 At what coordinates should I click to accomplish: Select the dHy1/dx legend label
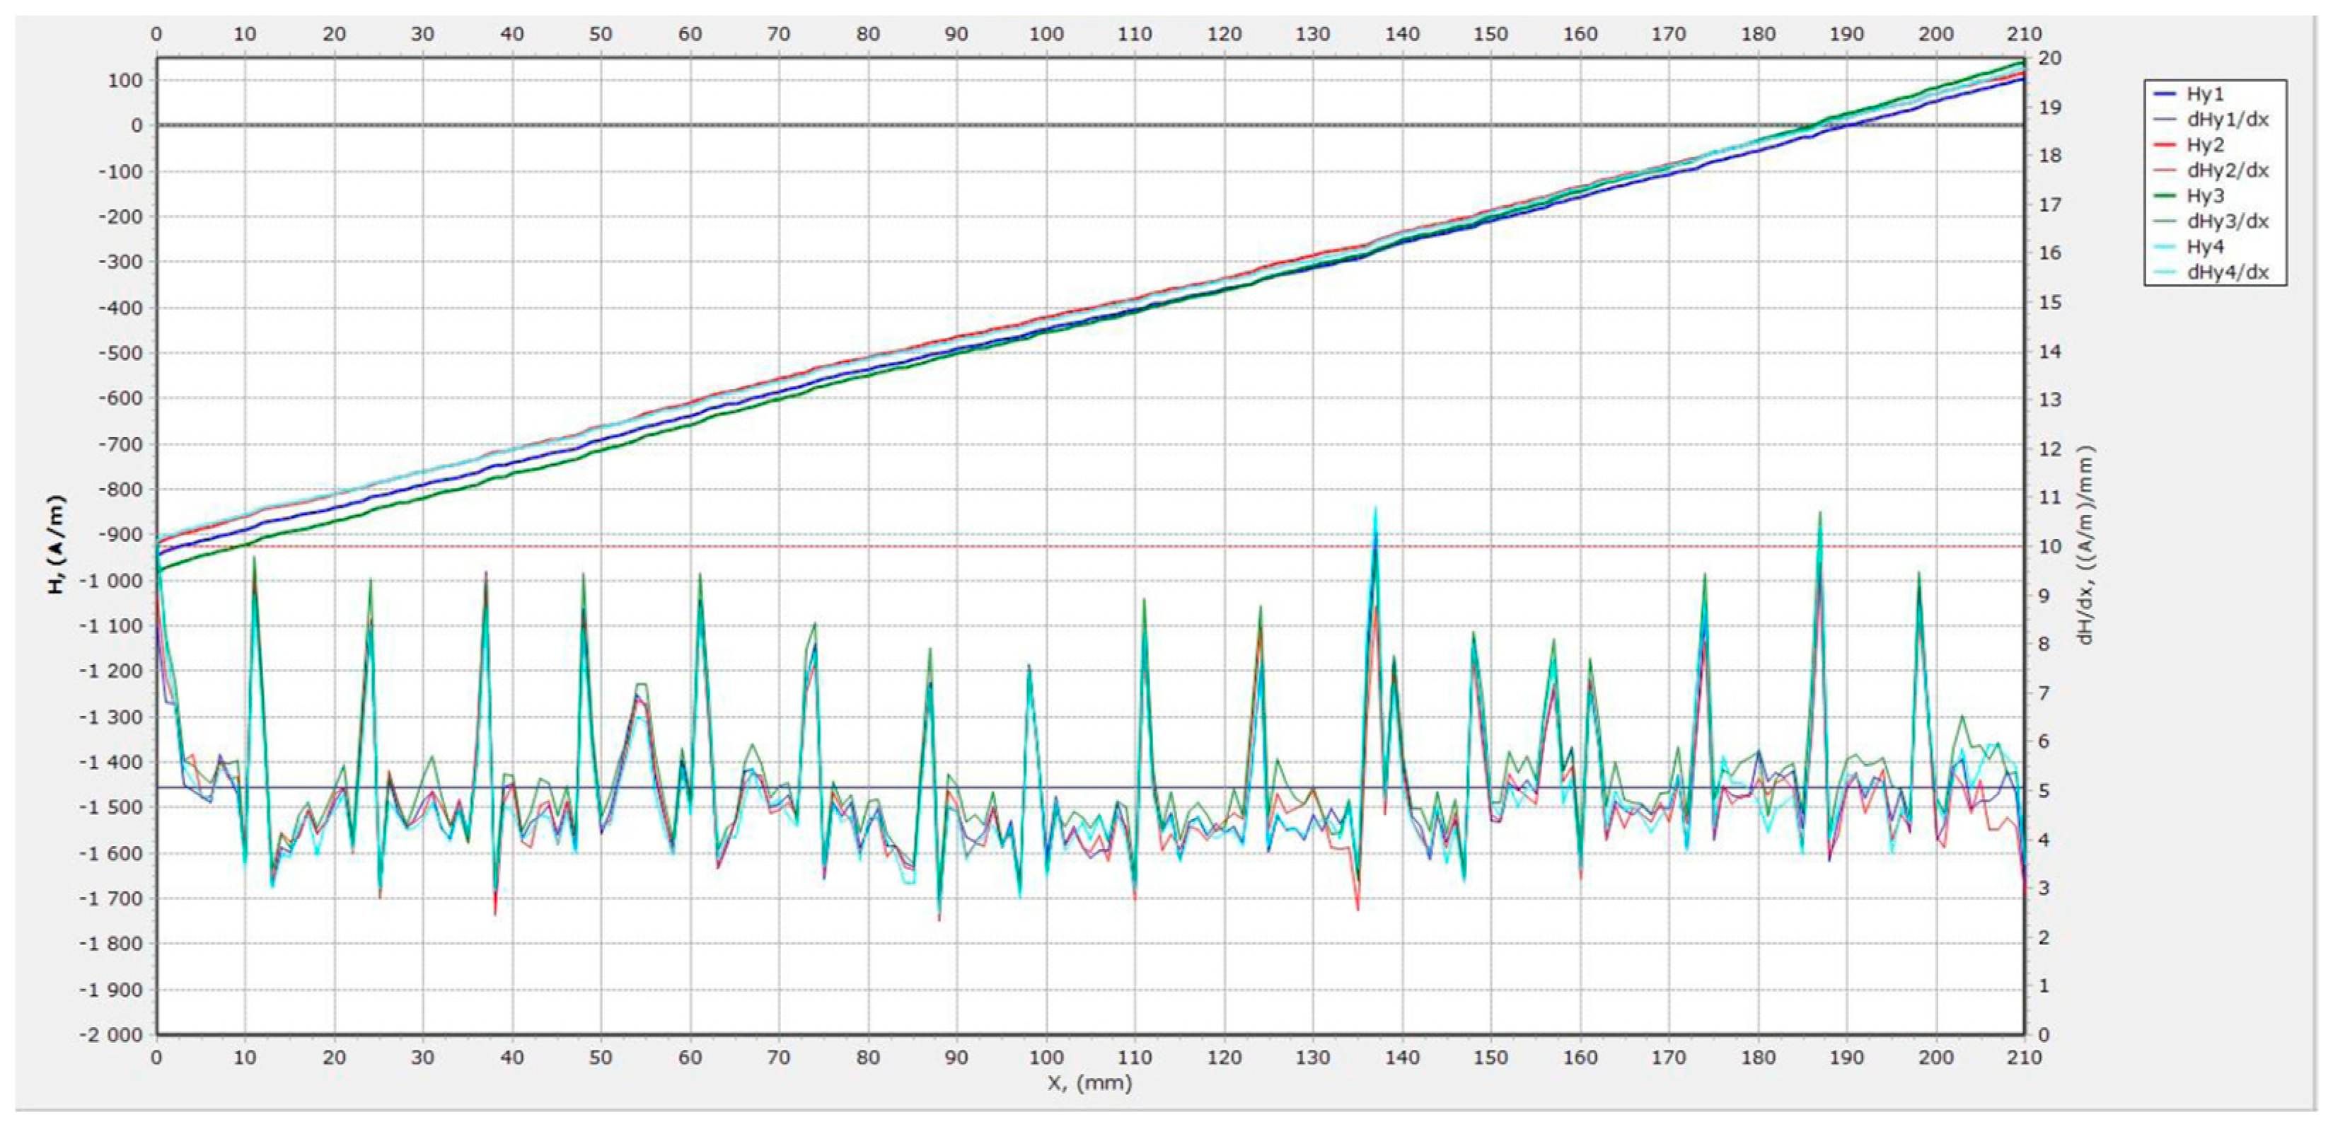pos(2227,120)
